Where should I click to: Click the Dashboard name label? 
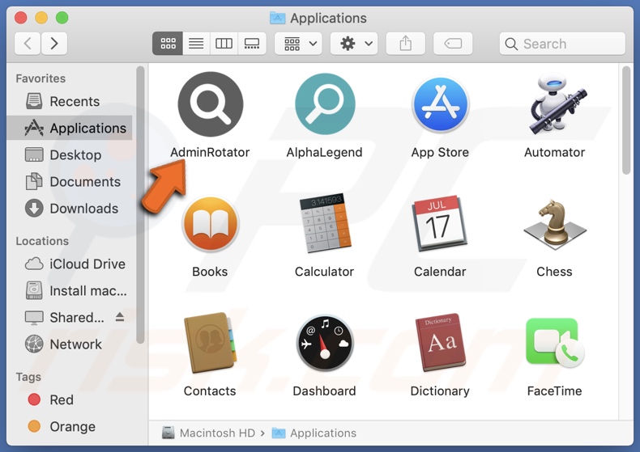325,391
